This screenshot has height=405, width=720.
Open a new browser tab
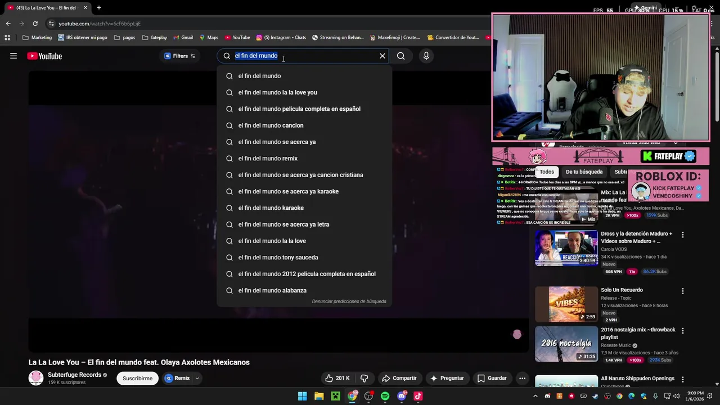99,8
